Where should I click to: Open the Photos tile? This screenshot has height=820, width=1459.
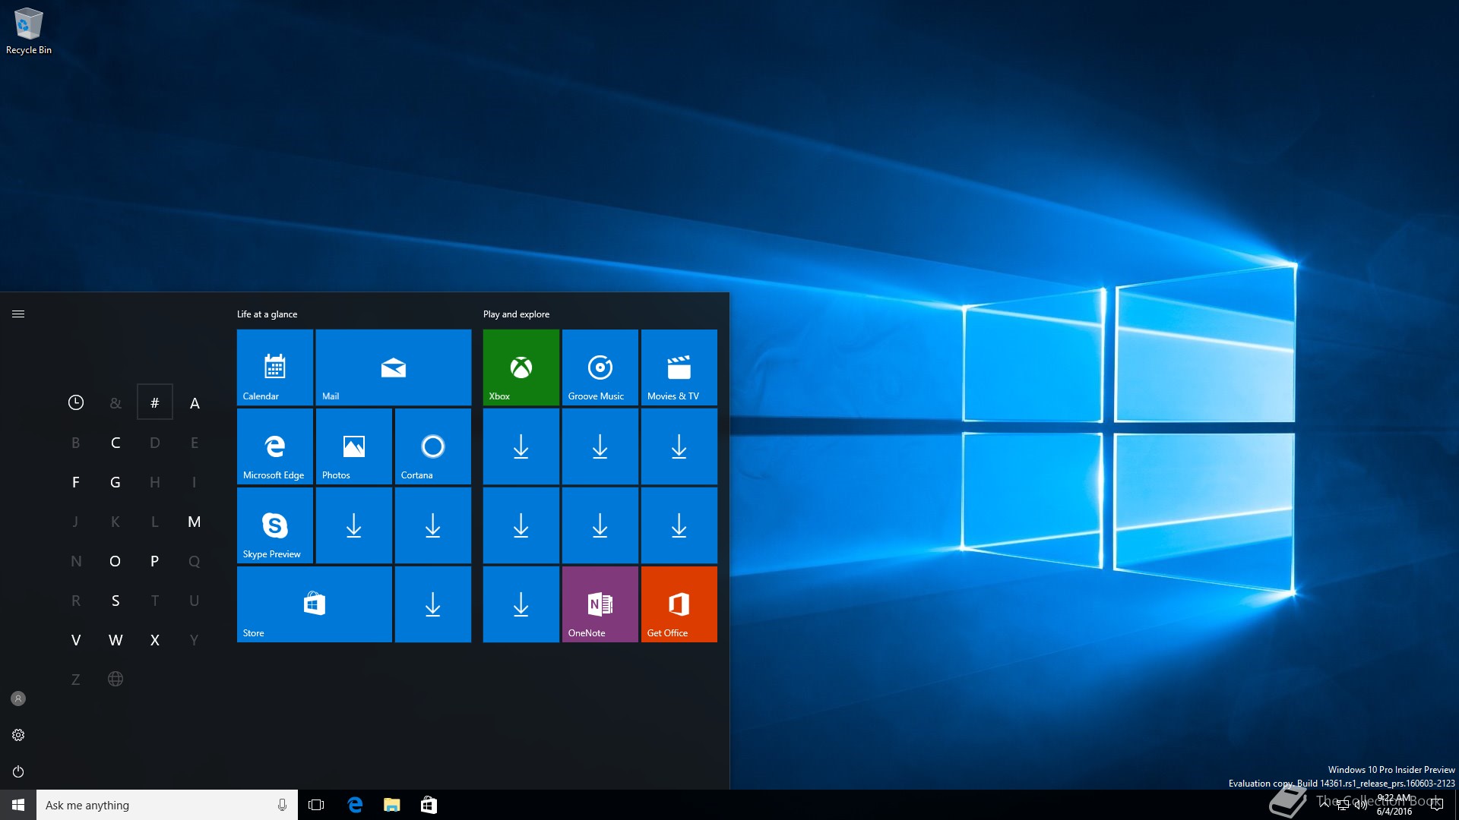(x=354, y=446)
